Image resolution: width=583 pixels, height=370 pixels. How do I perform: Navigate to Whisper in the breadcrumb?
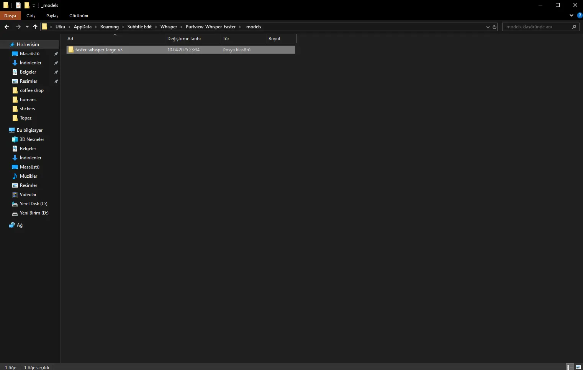click(169, 27)
